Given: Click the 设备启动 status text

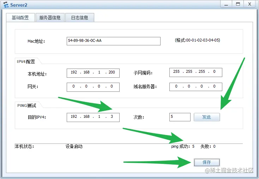Looking at the screenshot, I should point(74,146).
